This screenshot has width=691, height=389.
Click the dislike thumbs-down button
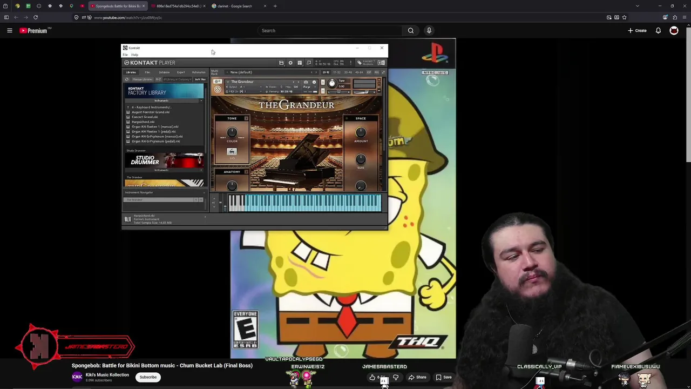click(x=396, y=378)
